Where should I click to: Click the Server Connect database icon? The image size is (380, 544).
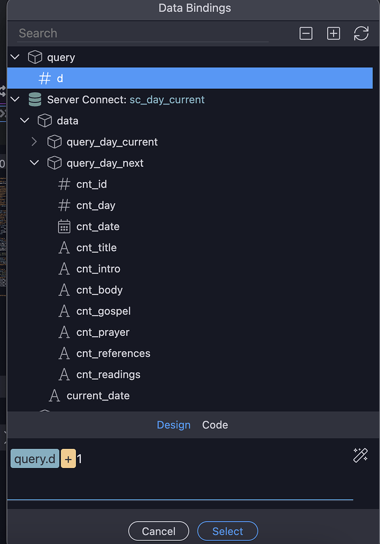pos(34,99)
